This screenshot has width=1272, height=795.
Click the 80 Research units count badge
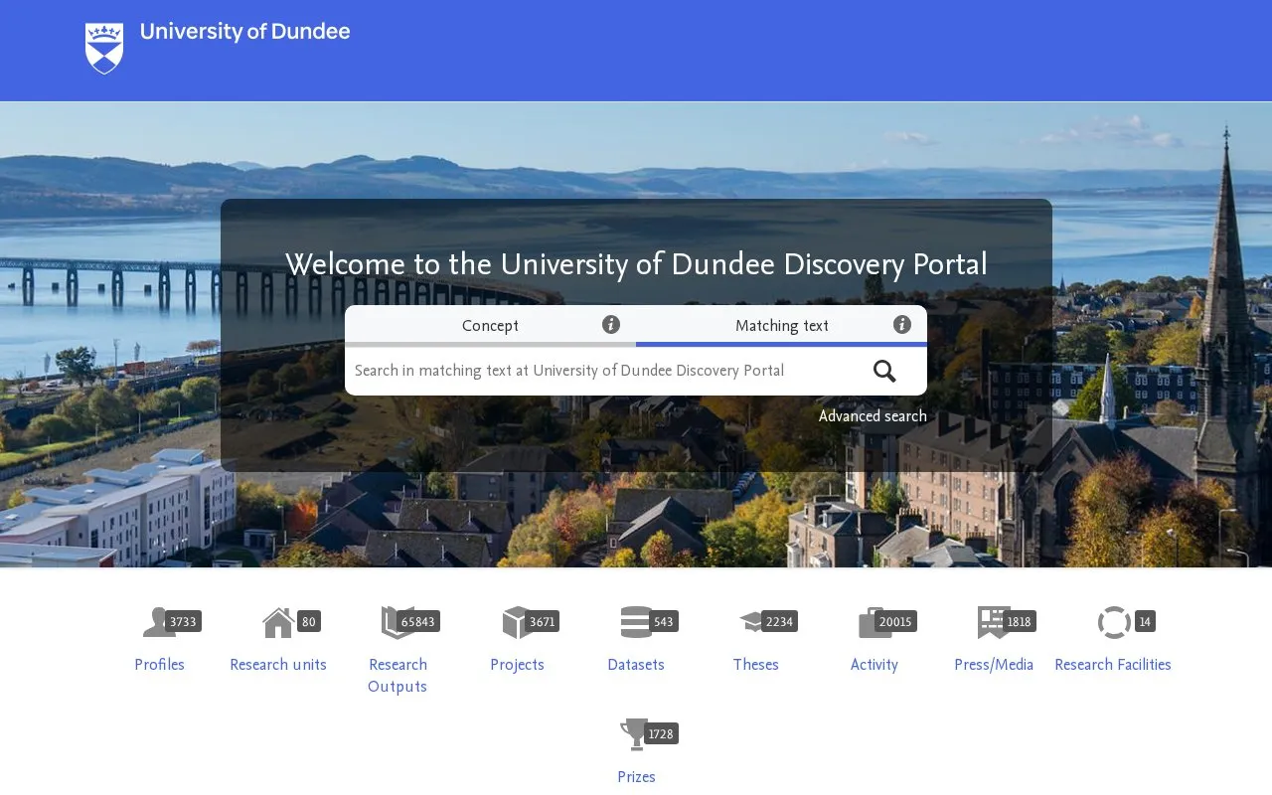[x=309, y=622]
